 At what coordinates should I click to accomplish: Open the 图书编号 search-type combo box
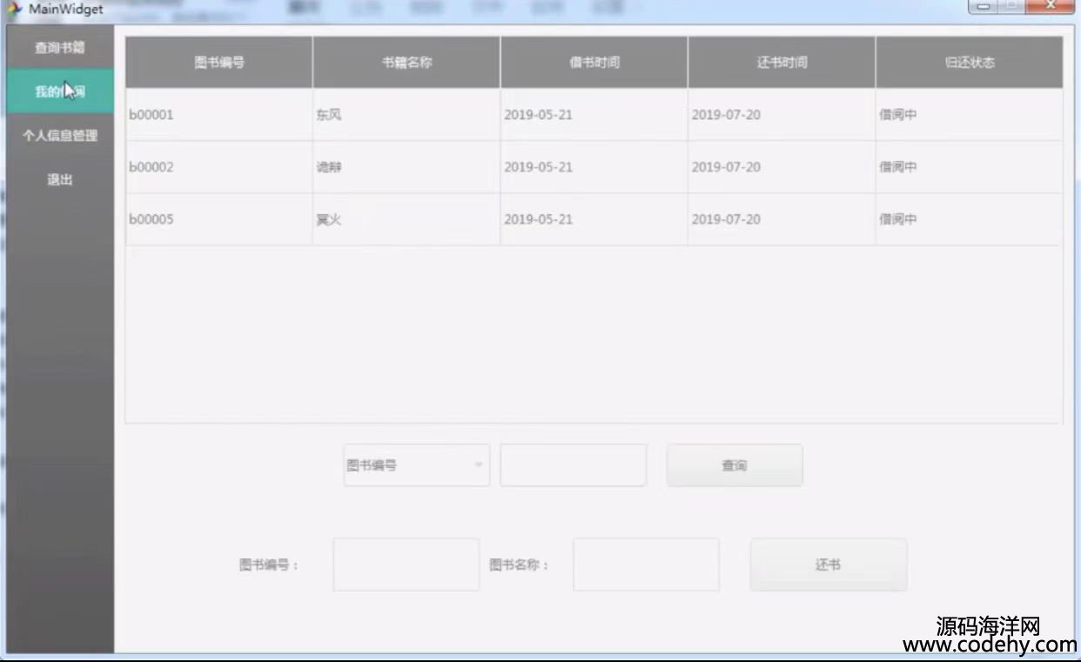click(x=417, y=465)
